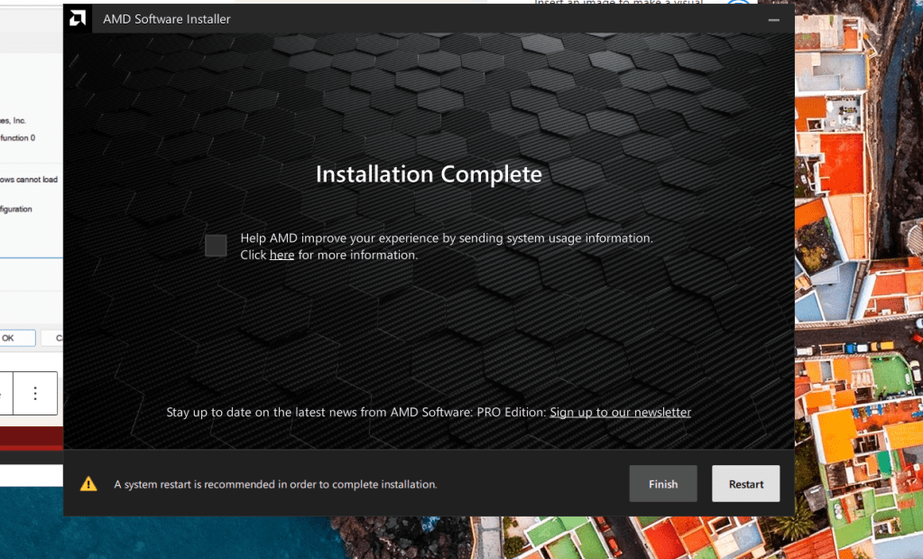The image size is (923, 559).
Task: Minimize the AMD Software Installer window
Action: 773,20
